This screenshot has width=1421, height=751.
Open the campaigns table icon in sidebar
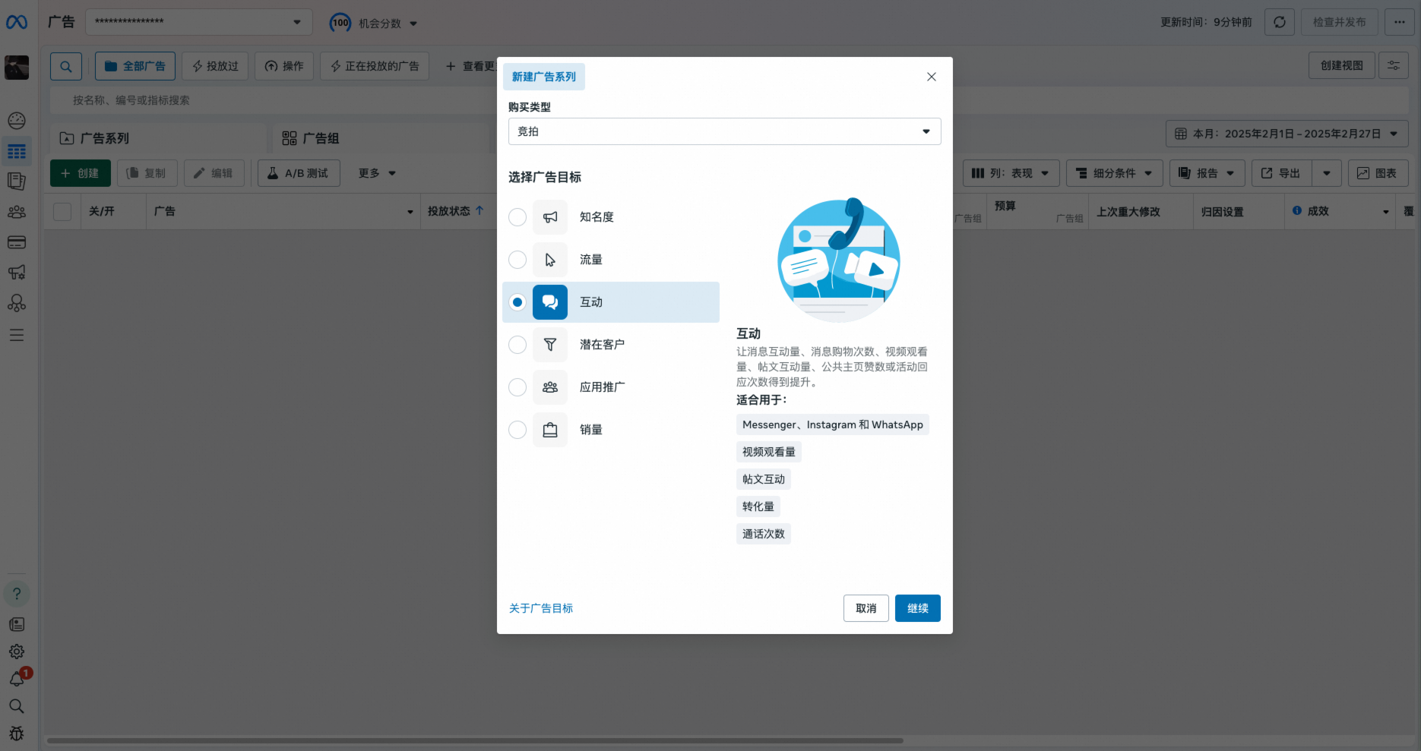click(x=17, y=151)
